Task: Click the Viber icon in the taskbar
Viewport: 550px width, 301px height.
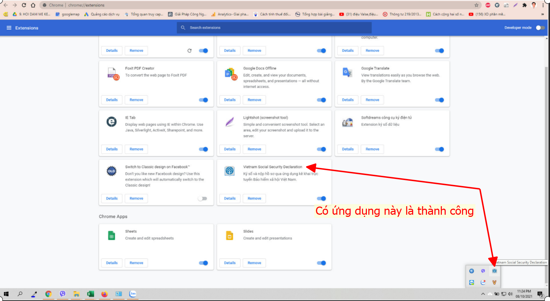Action: click(63, 294)
